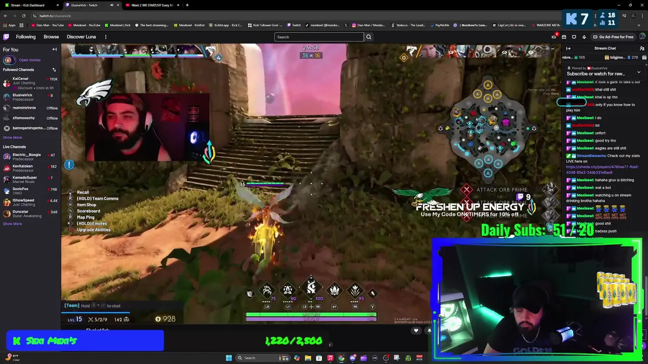Open Dan-Man - YouTube bookmark
This screenshot has height=364, width=648.
[48, 25]
